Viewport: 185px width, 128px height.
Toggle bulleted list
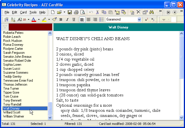pos(102,19)
